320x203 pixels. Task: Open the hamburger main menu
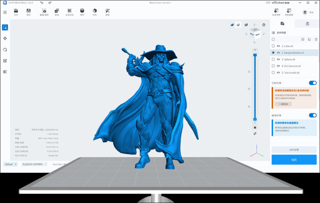pos(5,12)
